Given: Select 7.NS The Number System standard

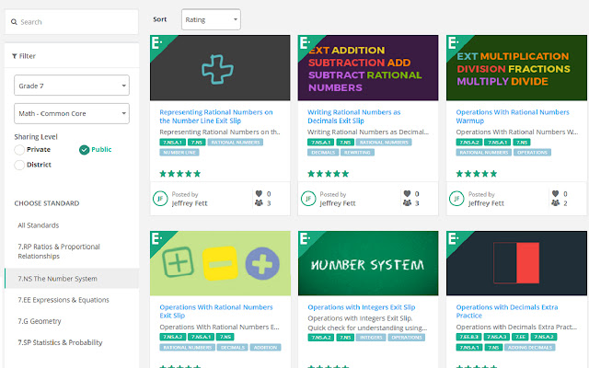Looking at the screenshot, I should pos(72,279).
